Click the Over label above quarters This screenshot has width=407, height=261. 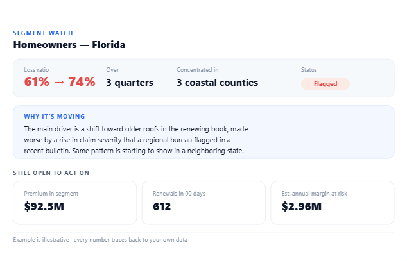(112, 70)
